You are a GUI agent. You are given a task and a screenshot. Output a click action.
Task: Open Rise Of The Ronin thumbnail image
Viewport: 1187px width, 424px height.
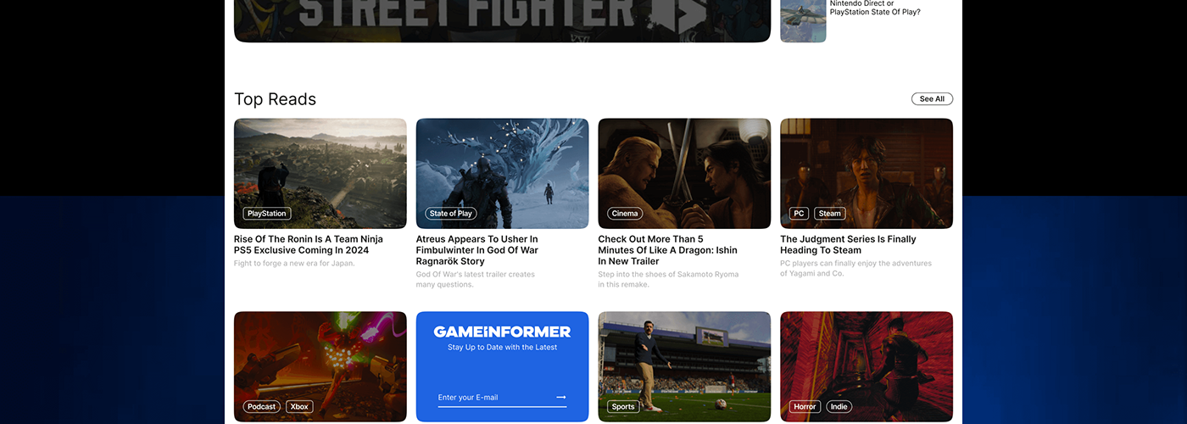(320, 173)
